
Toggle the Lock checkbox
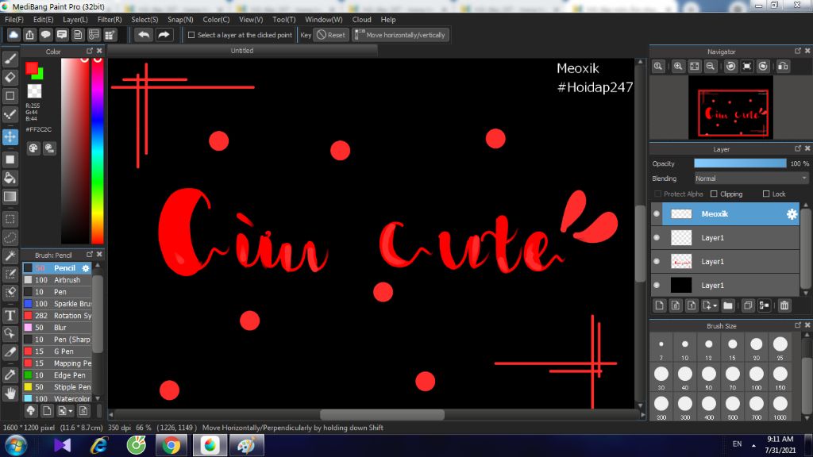tap(766, 194)
